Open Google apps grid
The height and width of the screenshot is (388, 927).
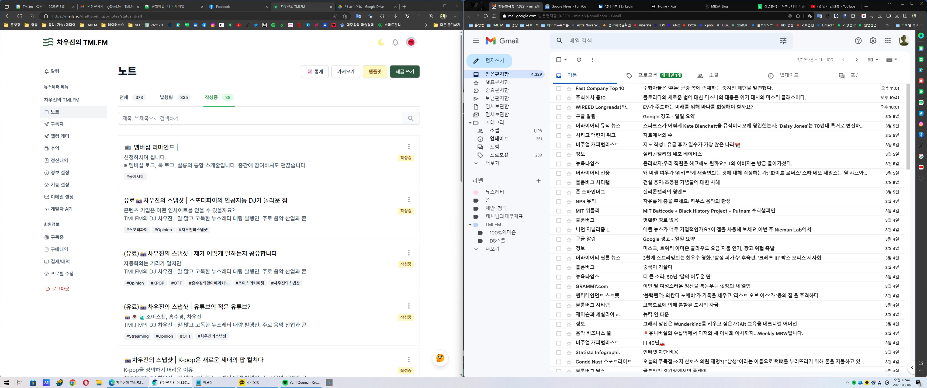888,41
